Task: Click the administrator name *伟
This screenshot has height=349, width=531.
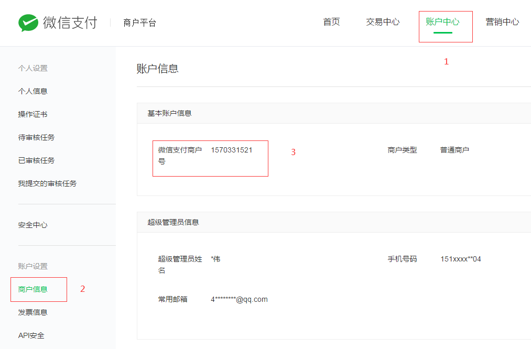Action: (215, 259)
